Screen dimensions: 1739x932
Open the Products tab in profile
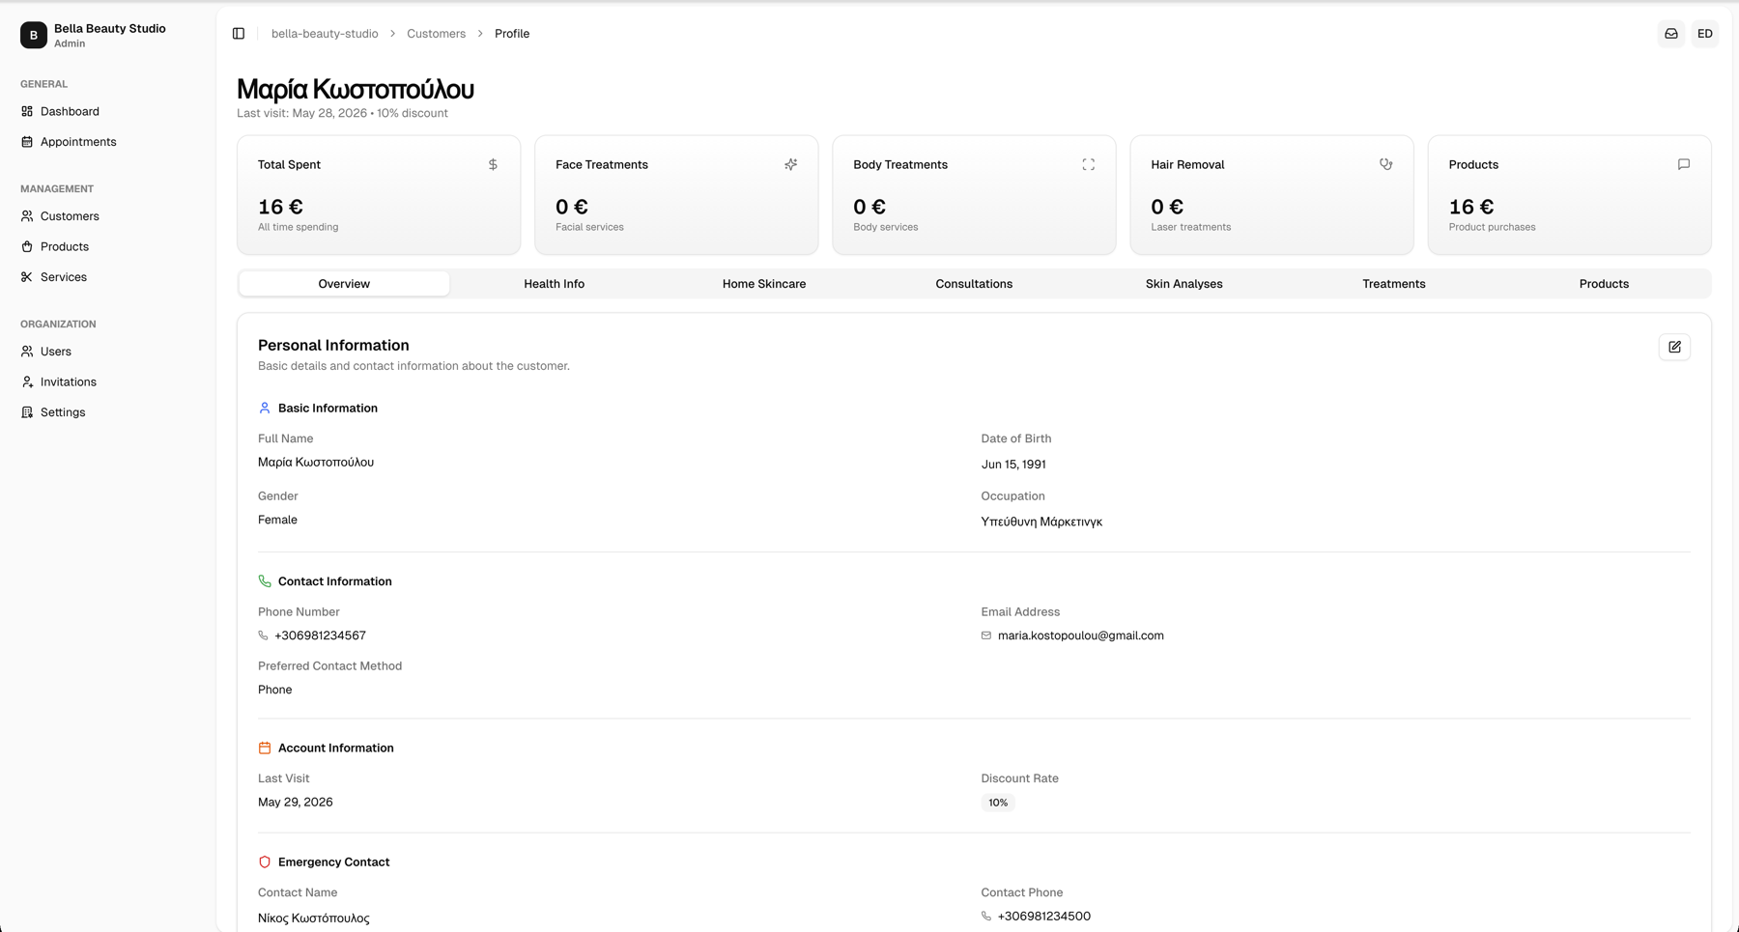(1604, 284)
